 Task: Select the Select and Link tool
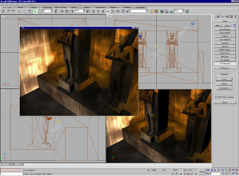pyautogui.click(x=19, y=11)
